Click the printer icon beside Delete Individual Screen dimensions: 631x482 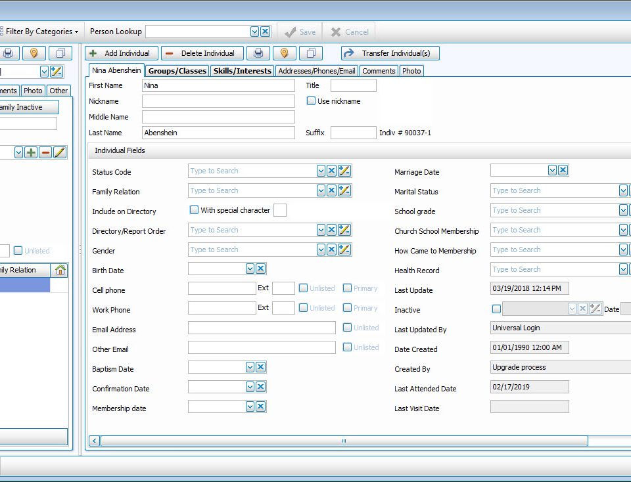[x=258, y=53]
